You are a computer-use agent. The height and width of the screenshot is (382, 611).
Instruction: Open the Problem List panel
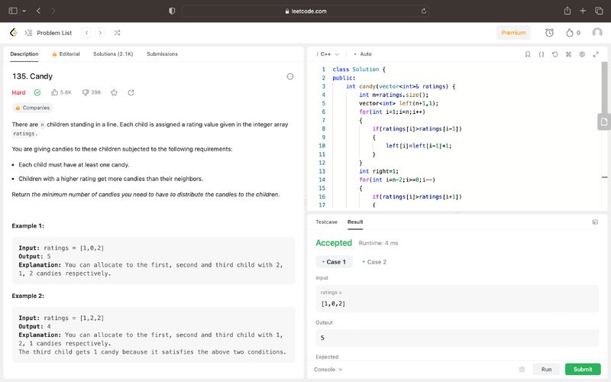[x=48, y=33]
